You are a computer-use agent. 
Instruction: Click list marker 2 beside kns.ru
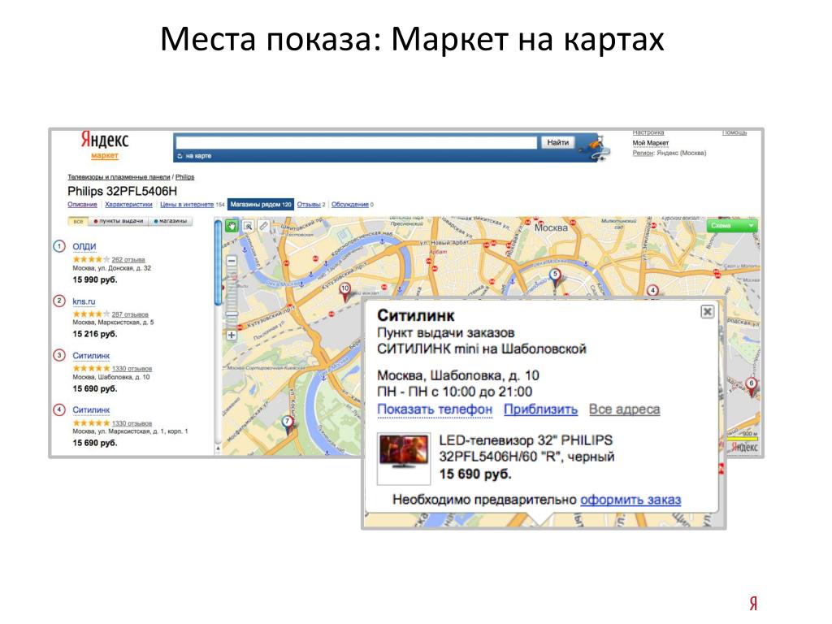(58, 301)
